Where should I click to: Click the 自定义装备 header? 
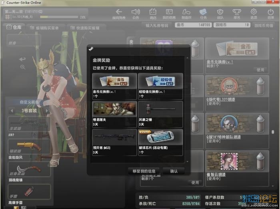point(29,102)
